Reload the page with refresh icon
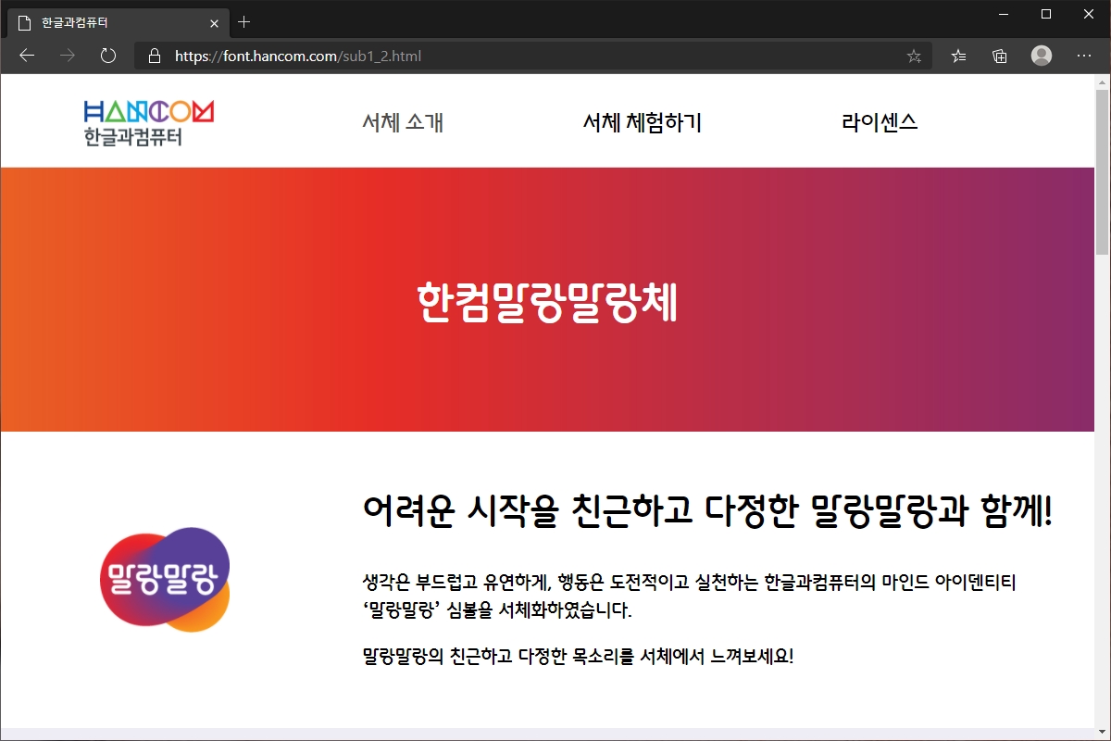1111x741 pixels. click(108, 56)
